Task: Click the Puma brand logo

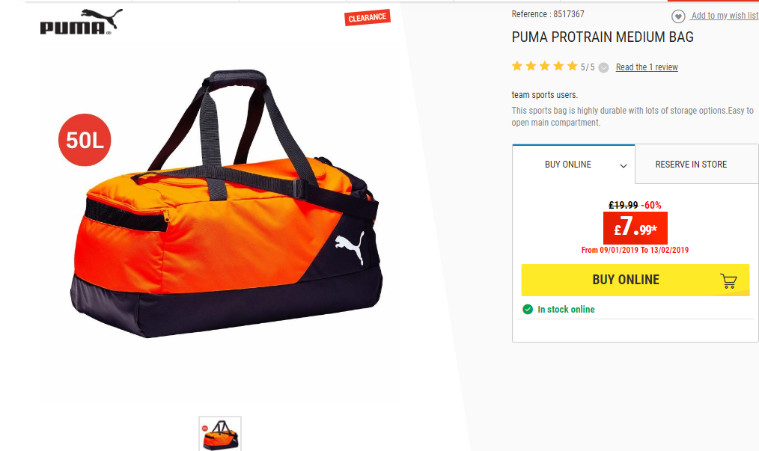Action: coord(82,22)
